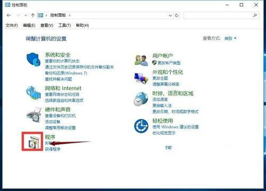The height and width of the screenshot is (191, 266).
Task: Open the 类别 view-by dropdown
Action: click(230, 38)
